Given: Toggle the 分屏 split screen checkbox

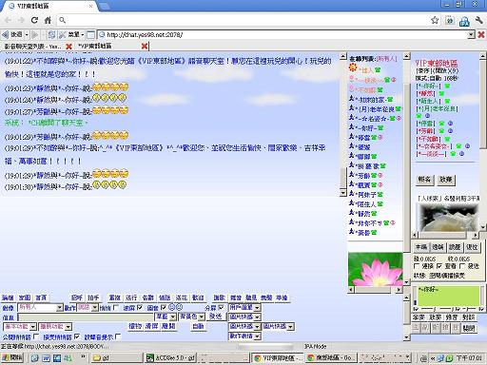Looking at the screenshot, I should (x=221, y=308).
